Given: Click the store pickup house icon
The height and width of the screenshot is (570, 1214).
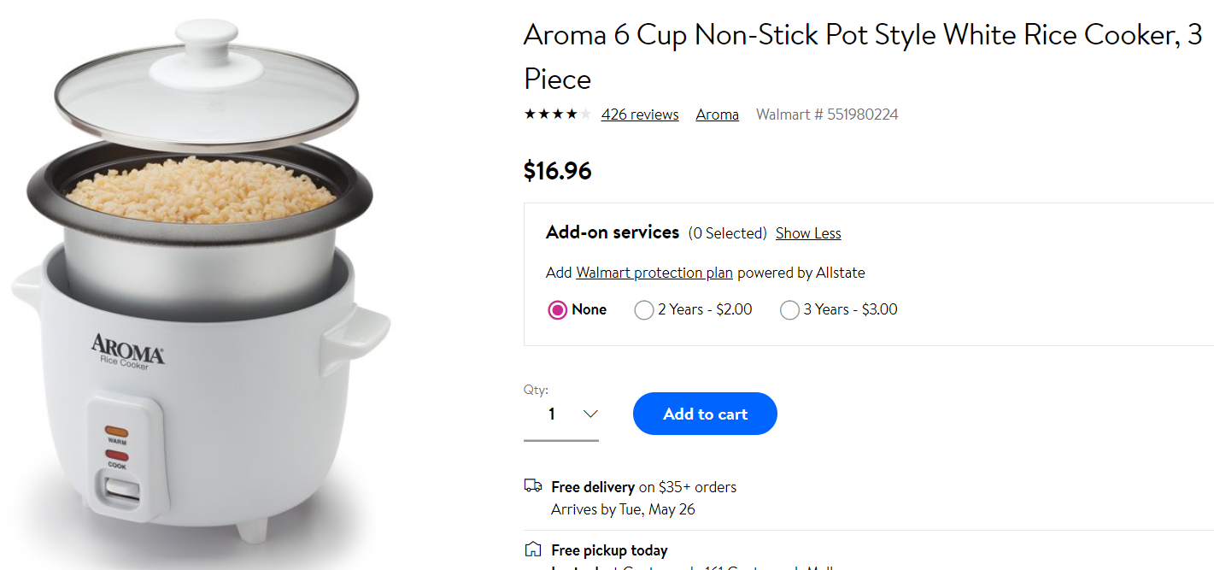Looking at the screenshot, I should tap(533, 549).
